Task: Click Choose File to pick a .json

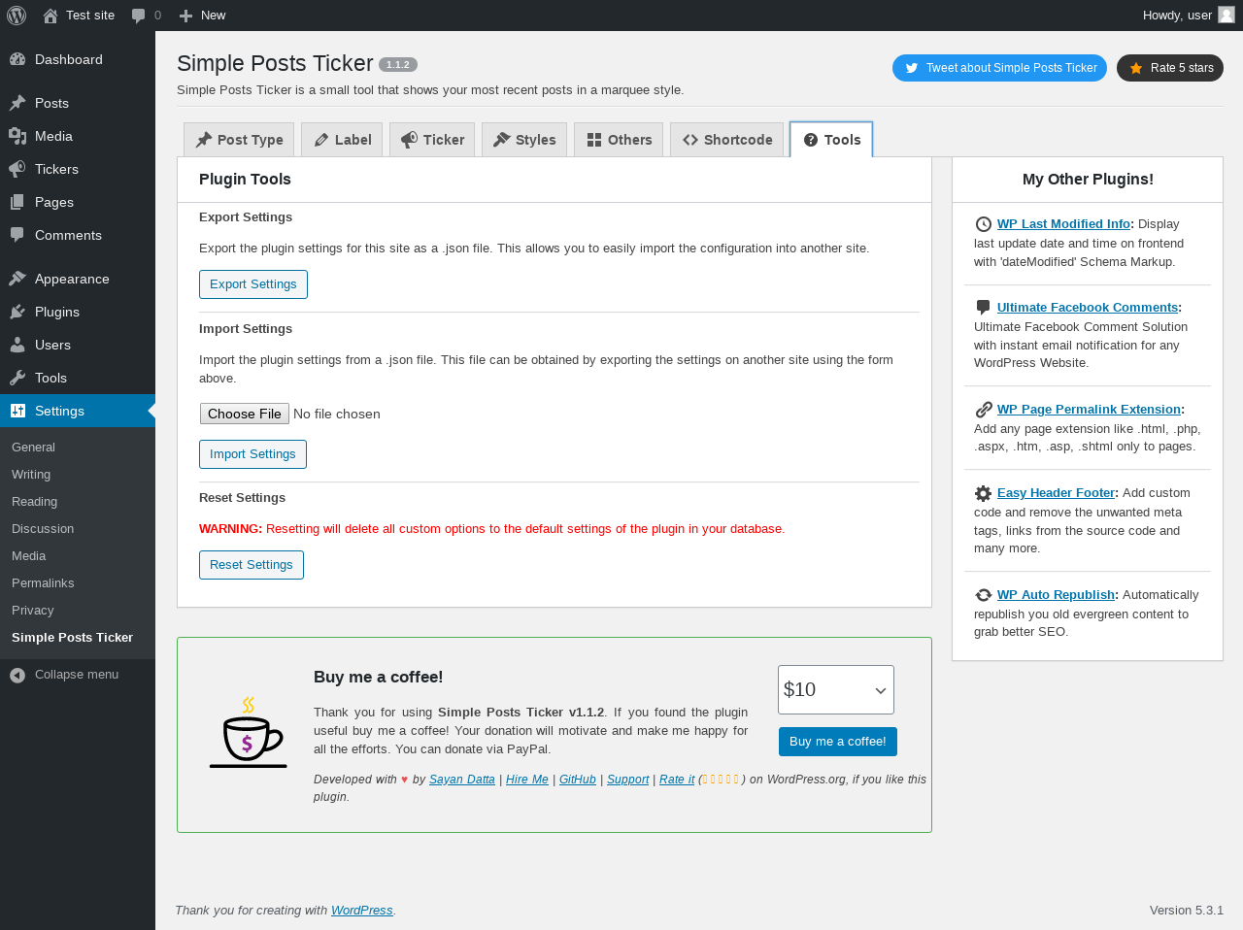Action: pyautogui.click(x=245, y=414)
